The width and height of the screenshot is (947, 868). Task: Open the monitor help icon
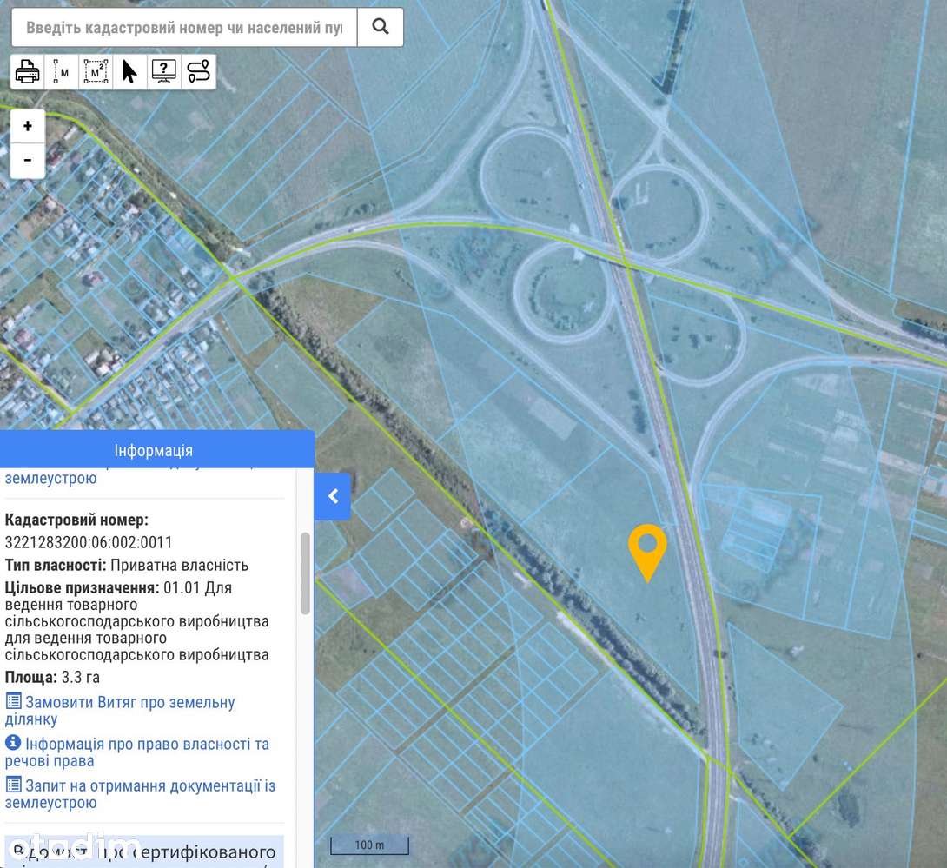[x=163, y=72]
